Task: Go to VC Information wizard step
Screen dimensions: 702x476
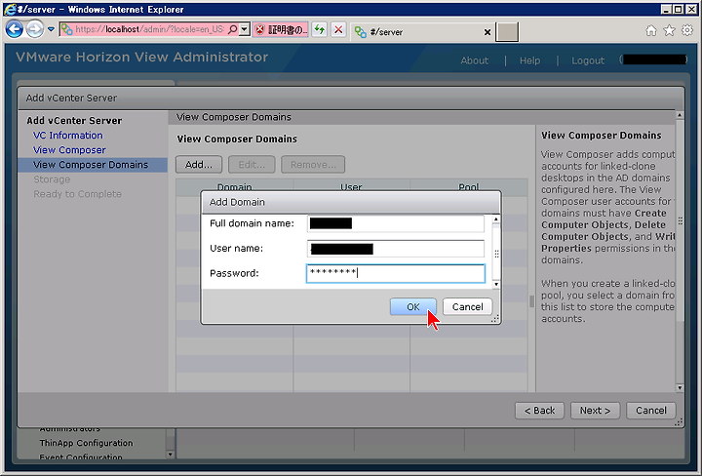Action: coord(67,136)
